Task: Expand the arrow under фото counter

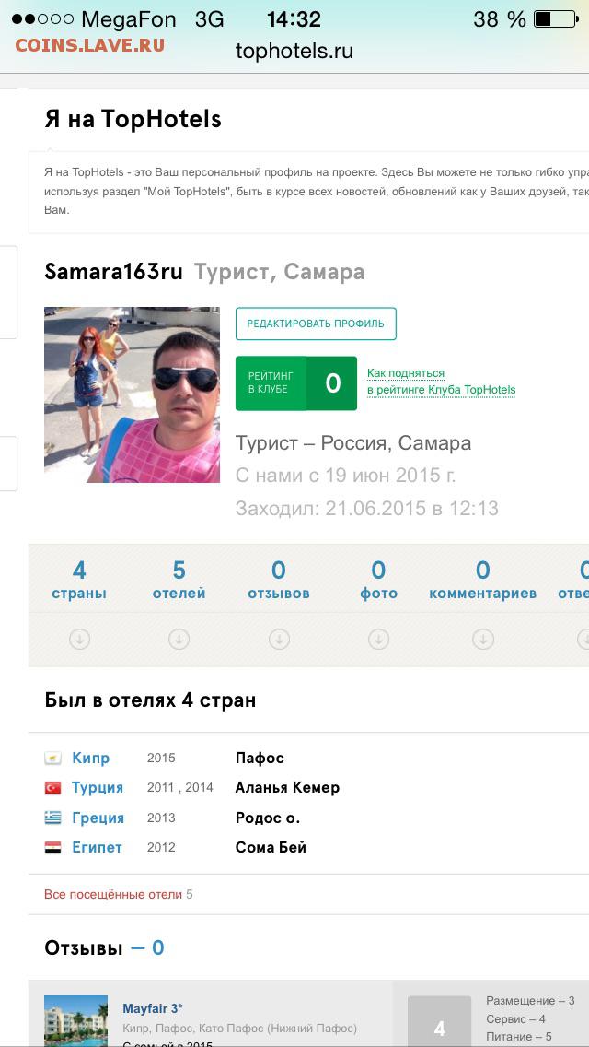Action: (x=378, y=640)
